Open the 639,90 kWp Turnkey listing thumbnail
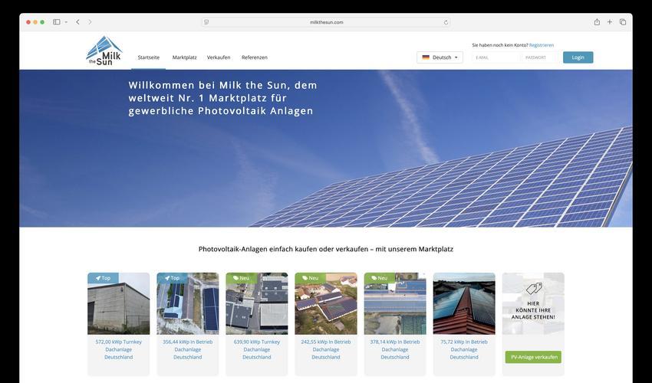The width and height of the screenshot is (652, 383). [x=256, y=303]
